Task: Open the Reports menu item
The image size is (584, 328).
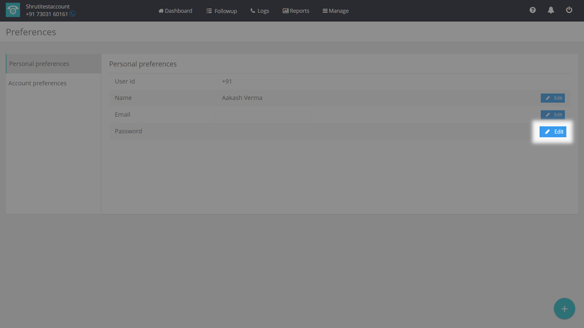Action: [x=296, y=10]
